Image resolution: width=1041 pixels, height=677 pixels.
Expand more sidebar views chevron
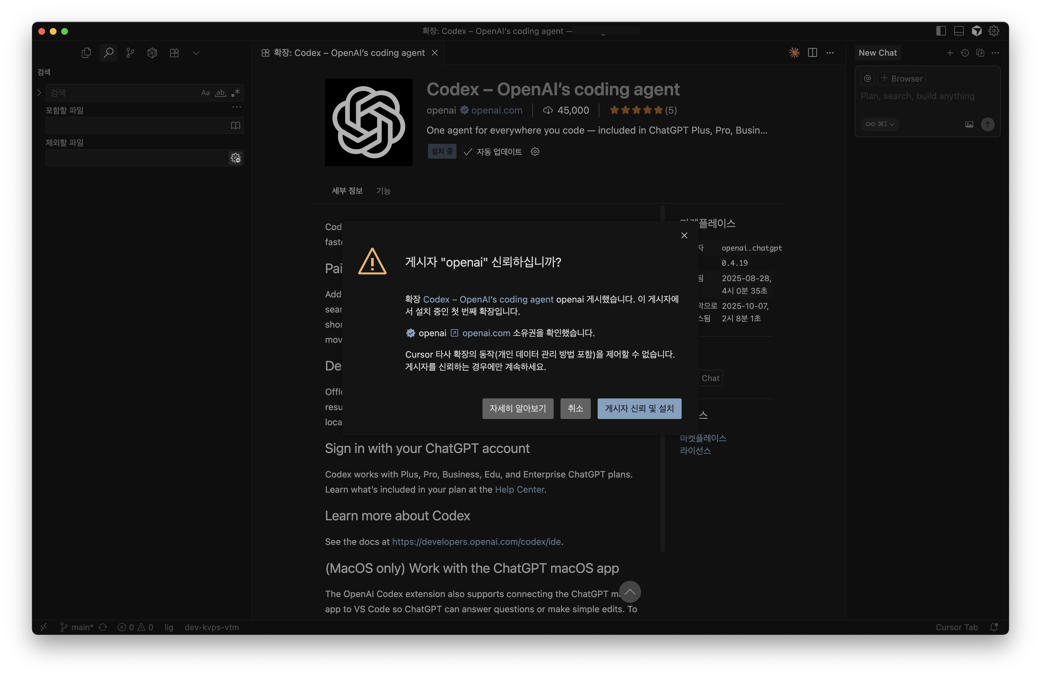click(x=196, y=53)
